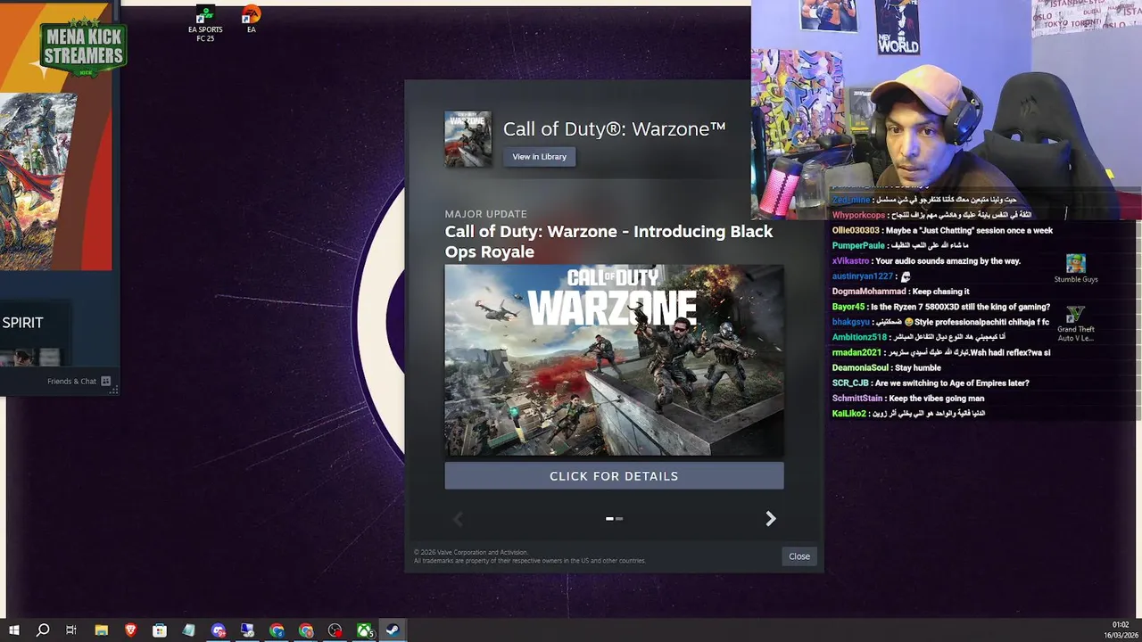Open the EA app desktop shortcut
Screen dimensions: 1142x642
[251, 20]
